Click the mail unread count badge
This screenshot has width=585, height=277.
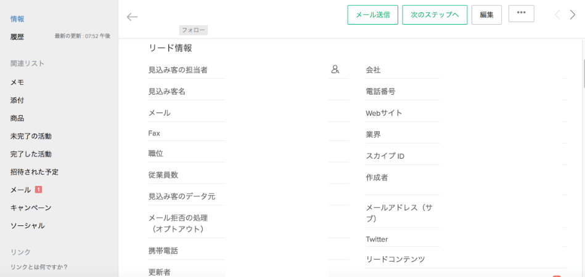tap(38, 190)
